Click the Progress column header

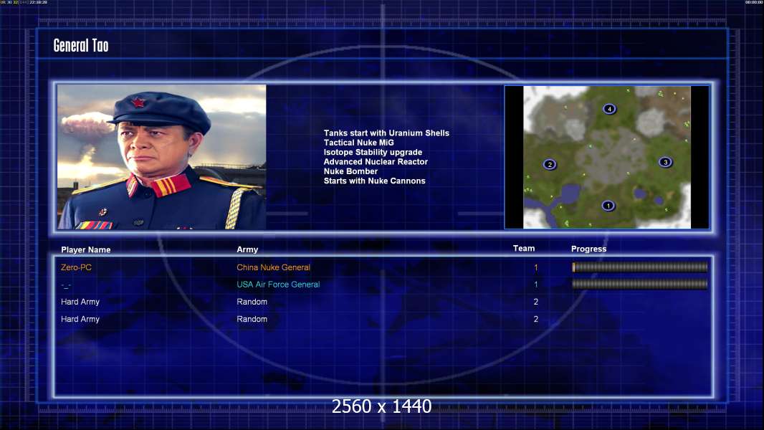click(588, 249)
